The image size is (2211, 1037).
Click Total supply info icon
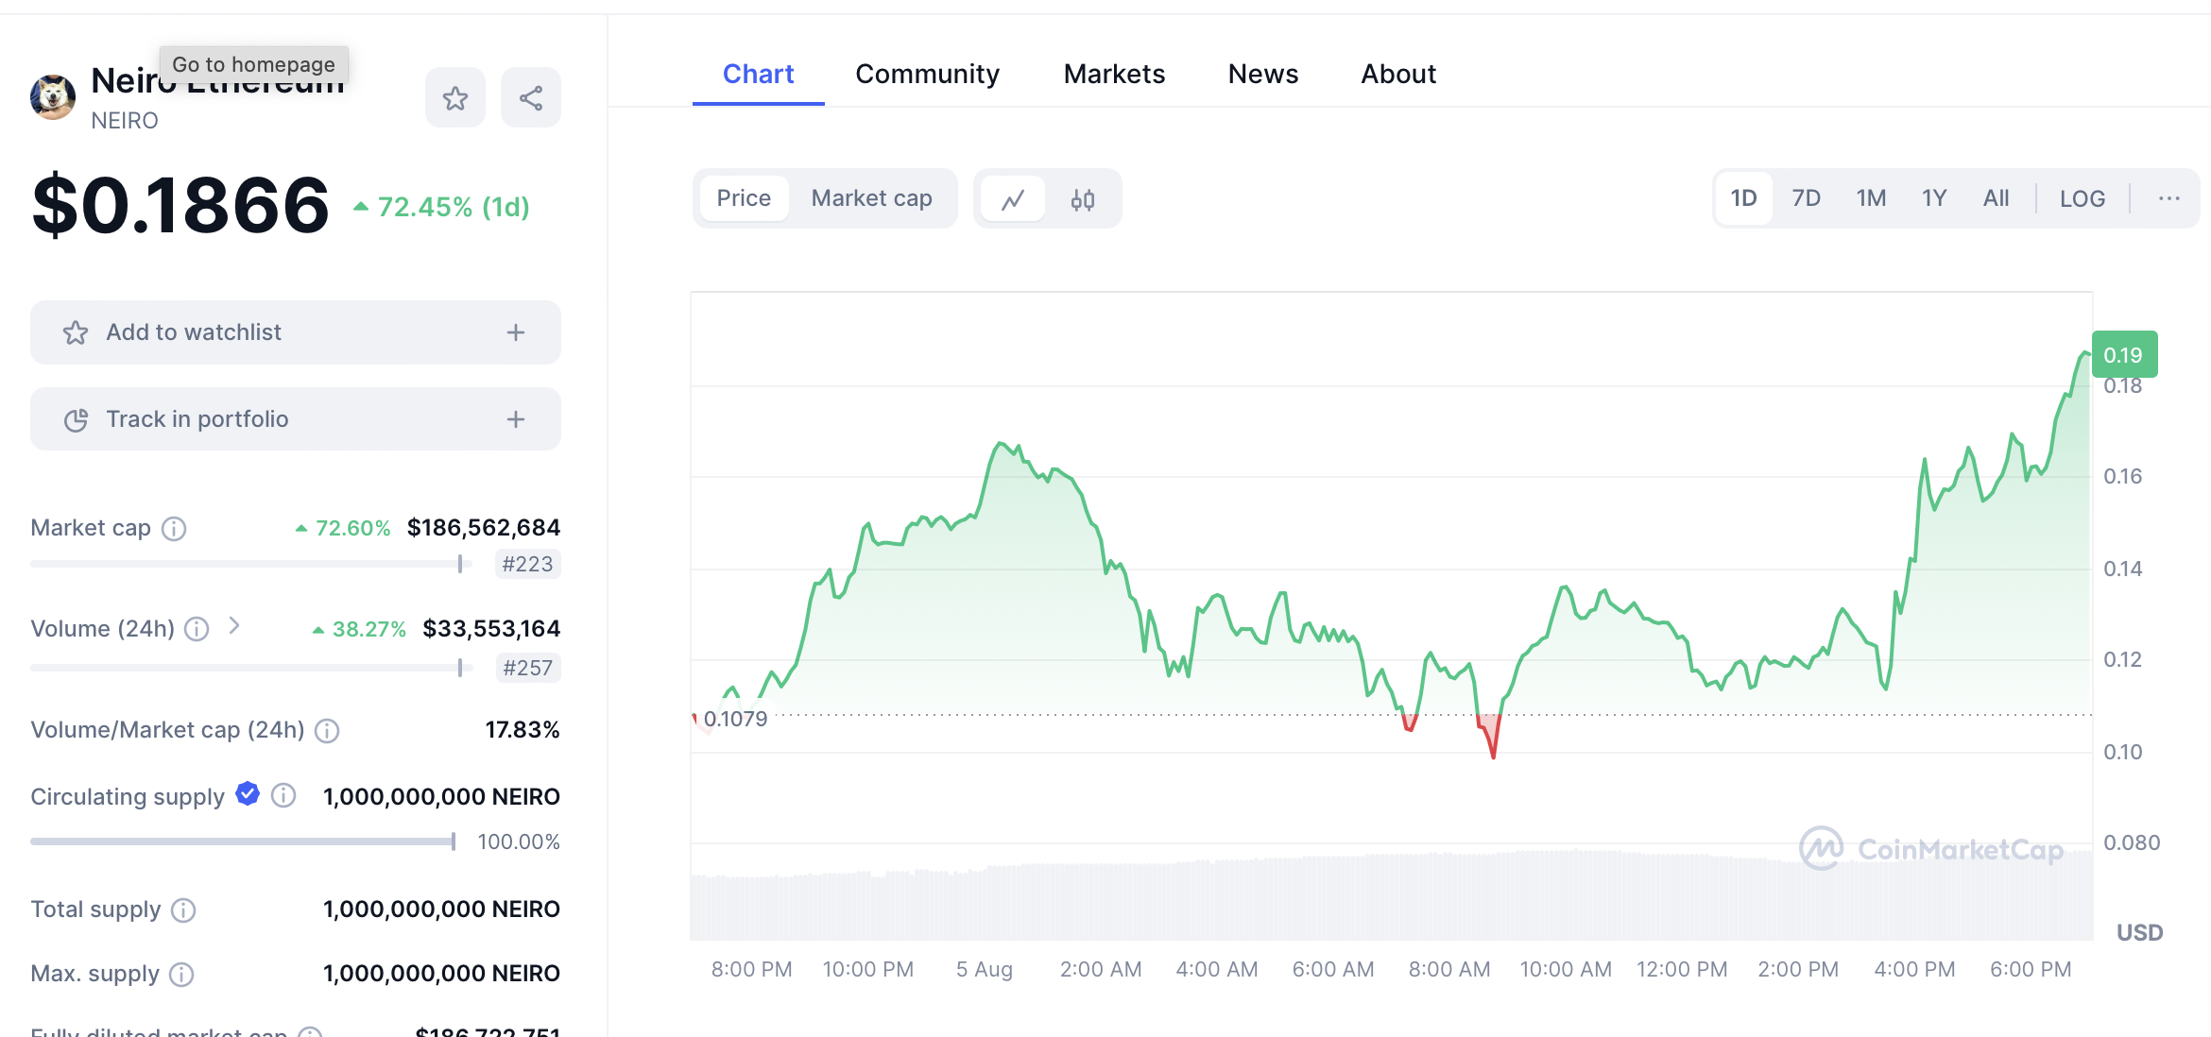pyautogui.click(x=183, y=910)
